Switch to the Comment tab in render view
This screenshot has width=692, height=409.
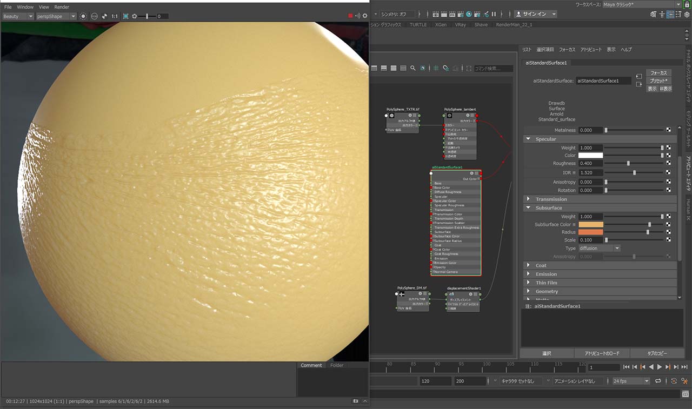311,365
